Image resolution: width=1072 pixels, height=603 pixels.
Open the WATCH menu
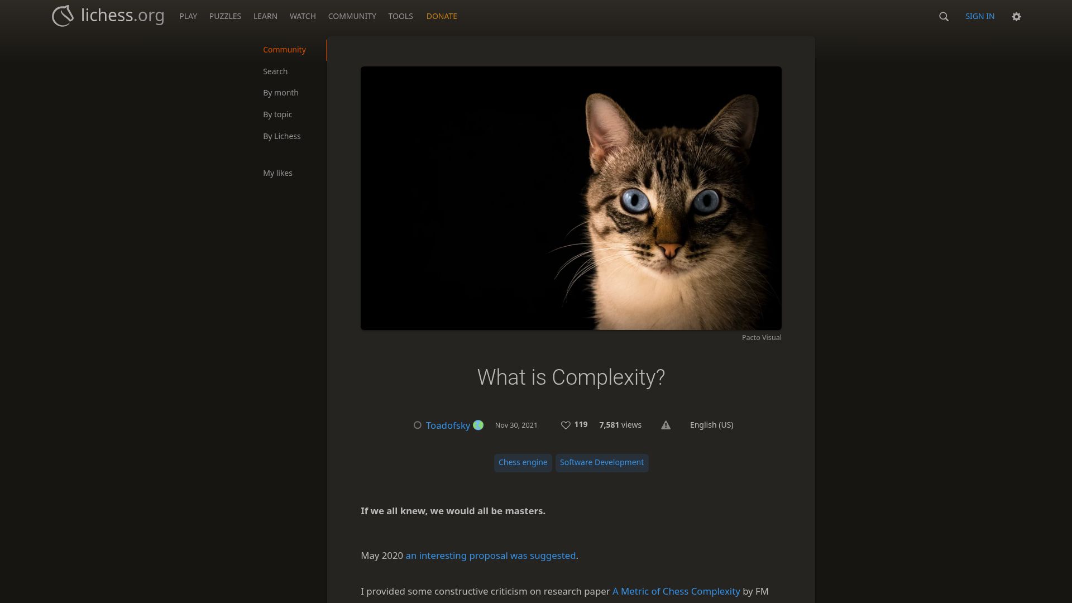point(303,16)
